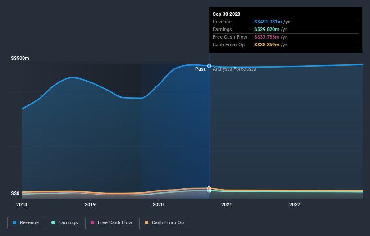Click the 2018 x-axis label
This screenshot has width=370, height=236.
(22, 204)
